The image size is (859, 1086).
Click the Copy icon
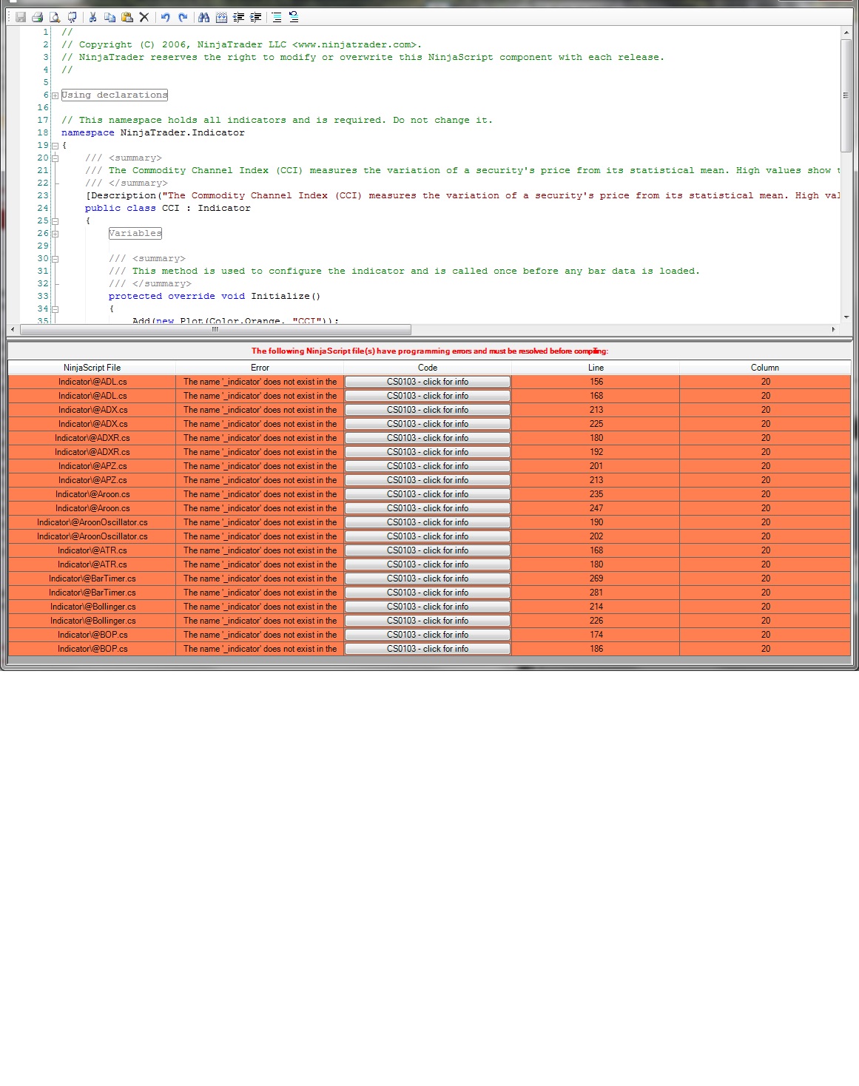click(x=110, y=17)
